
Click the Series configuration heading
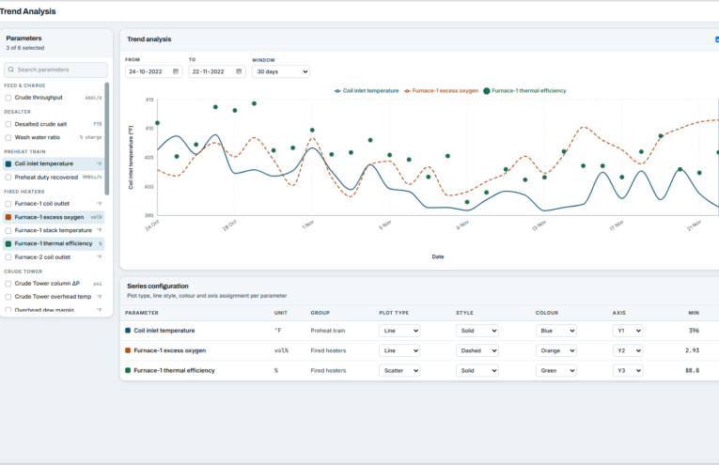click(158, 286)
